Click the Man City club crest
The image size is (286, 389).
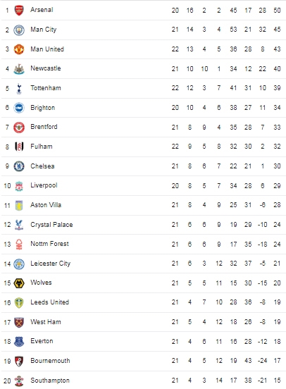click(19, 30)
